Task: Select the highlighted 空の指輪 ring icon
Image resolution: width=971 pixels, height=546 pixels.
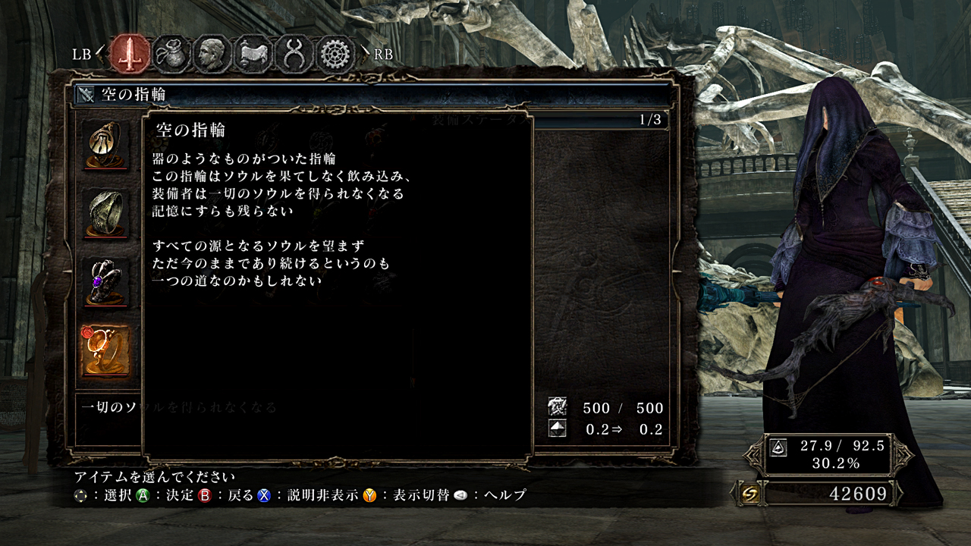Action: click(105, 350)
